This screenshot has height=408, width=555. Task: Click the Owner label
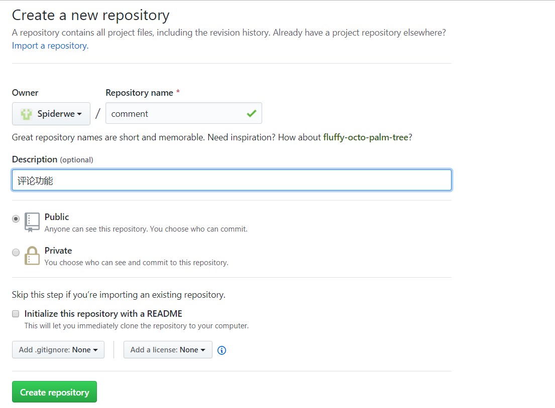pyautogui.click(x=25, y=93)
